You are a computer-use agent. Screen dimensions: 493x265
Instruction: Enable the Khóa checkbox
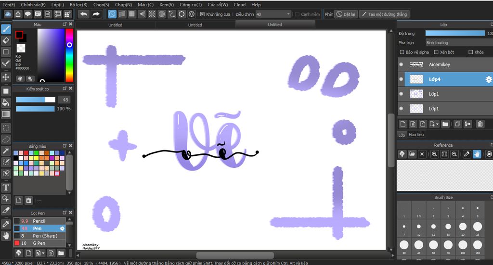coord(471,52)
